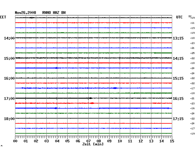Select minute 11 on the time axis
This screenshot has width=196, height=149.
tap(130, 141)
